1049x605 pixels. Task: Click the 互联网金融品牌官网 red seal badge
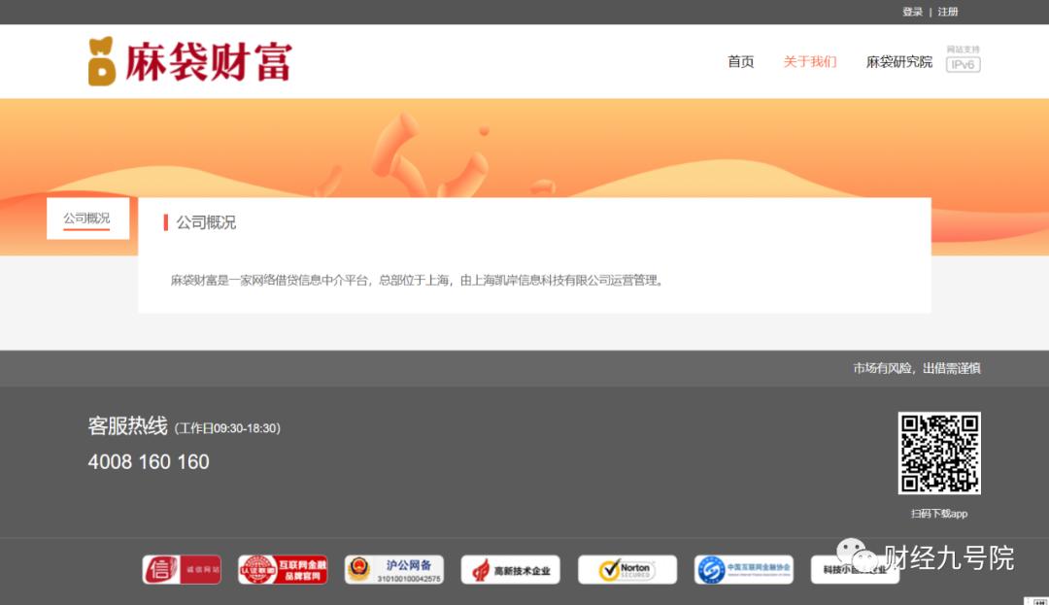(282, 569)
